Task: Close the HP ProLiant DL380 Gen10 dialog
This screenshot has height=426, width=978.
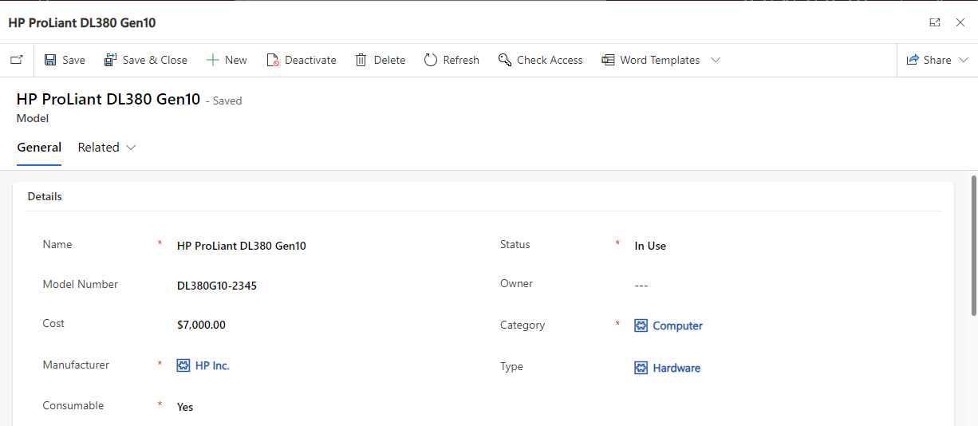Action: [960, 22]
